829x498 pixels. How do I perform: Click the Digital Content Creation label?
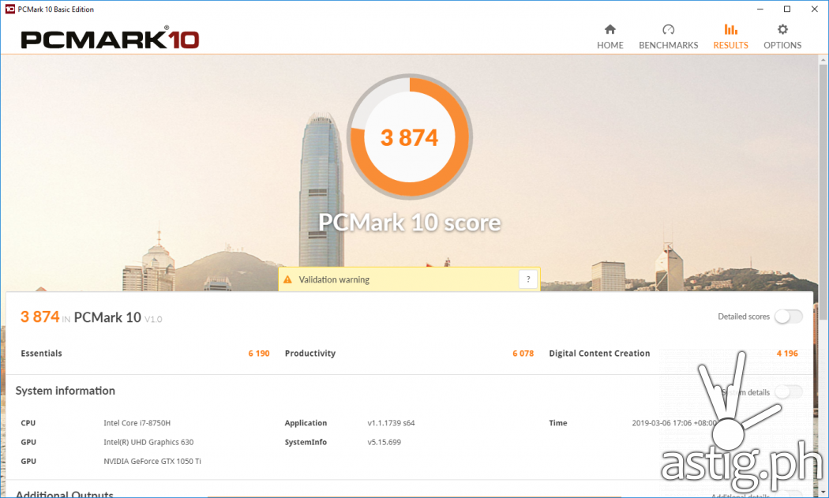point(599,353)
